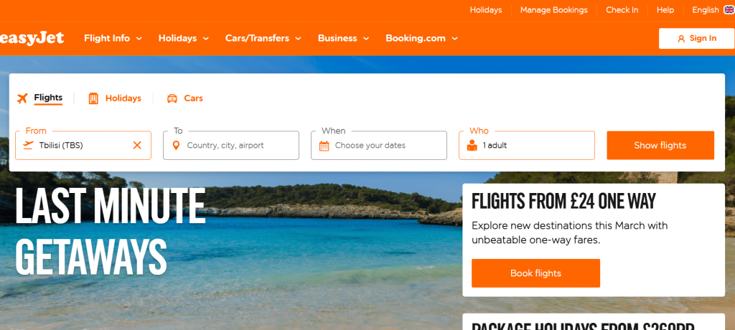The width and height of the screenshot is (735, 330).
Task: Select the Holidays building icon tab
Action: pos(93,98)
